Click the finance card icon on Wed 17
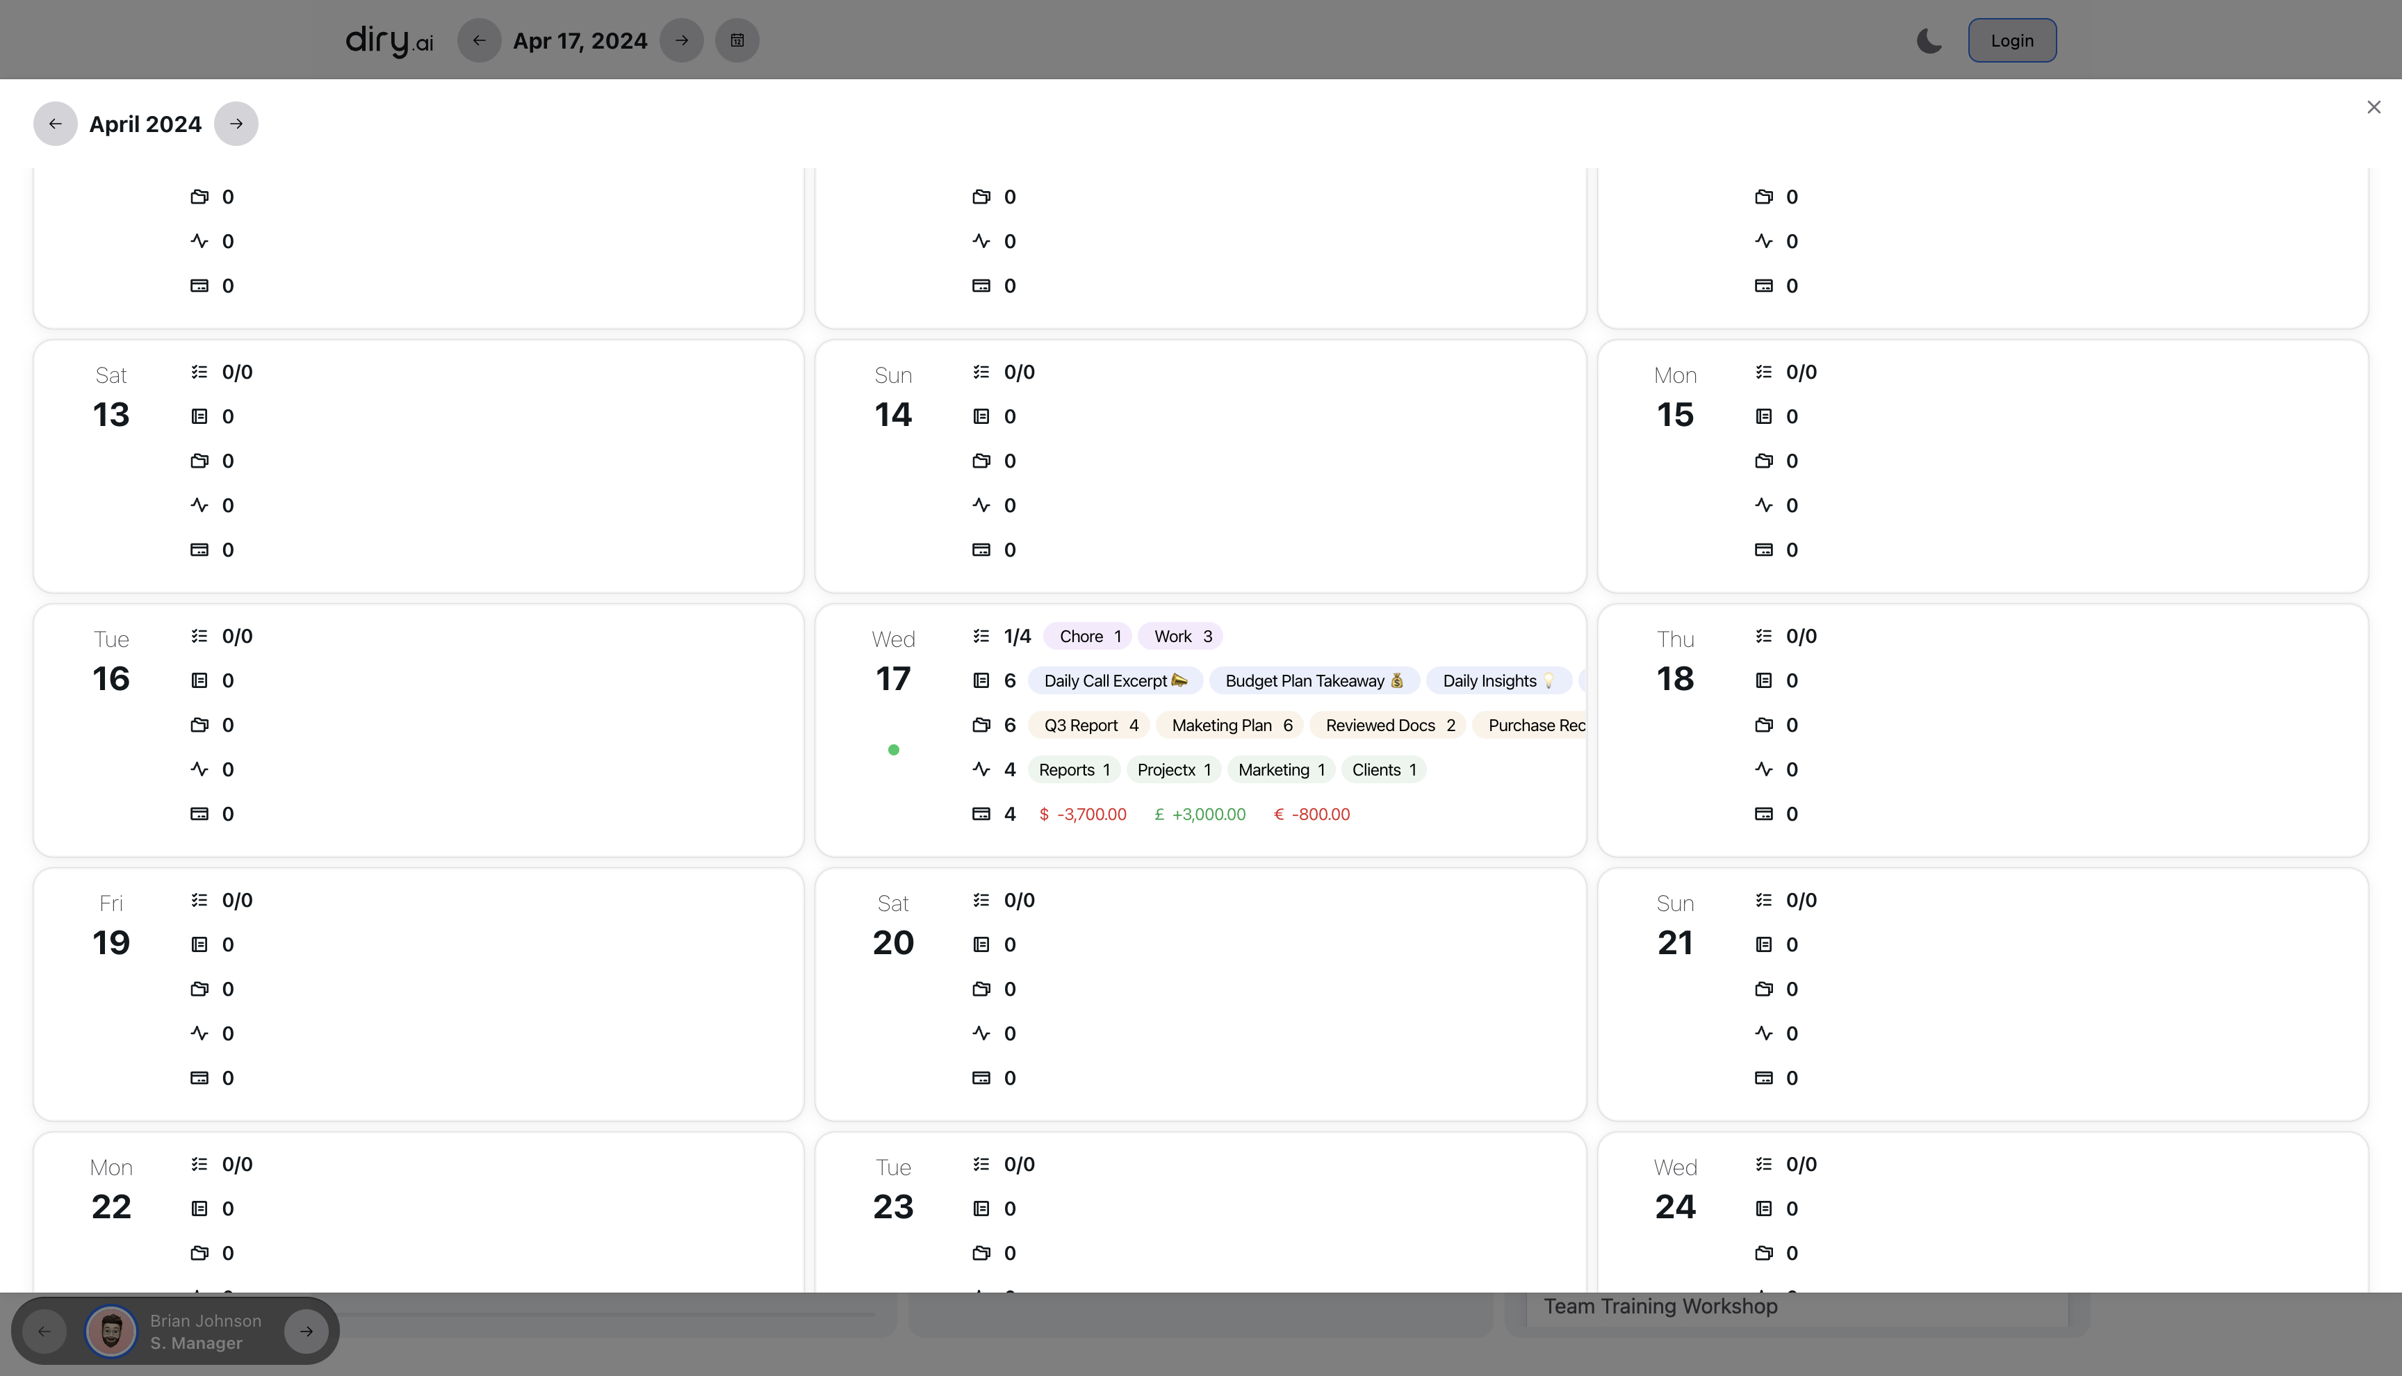 pyautogui.click(x=981, y=814)
